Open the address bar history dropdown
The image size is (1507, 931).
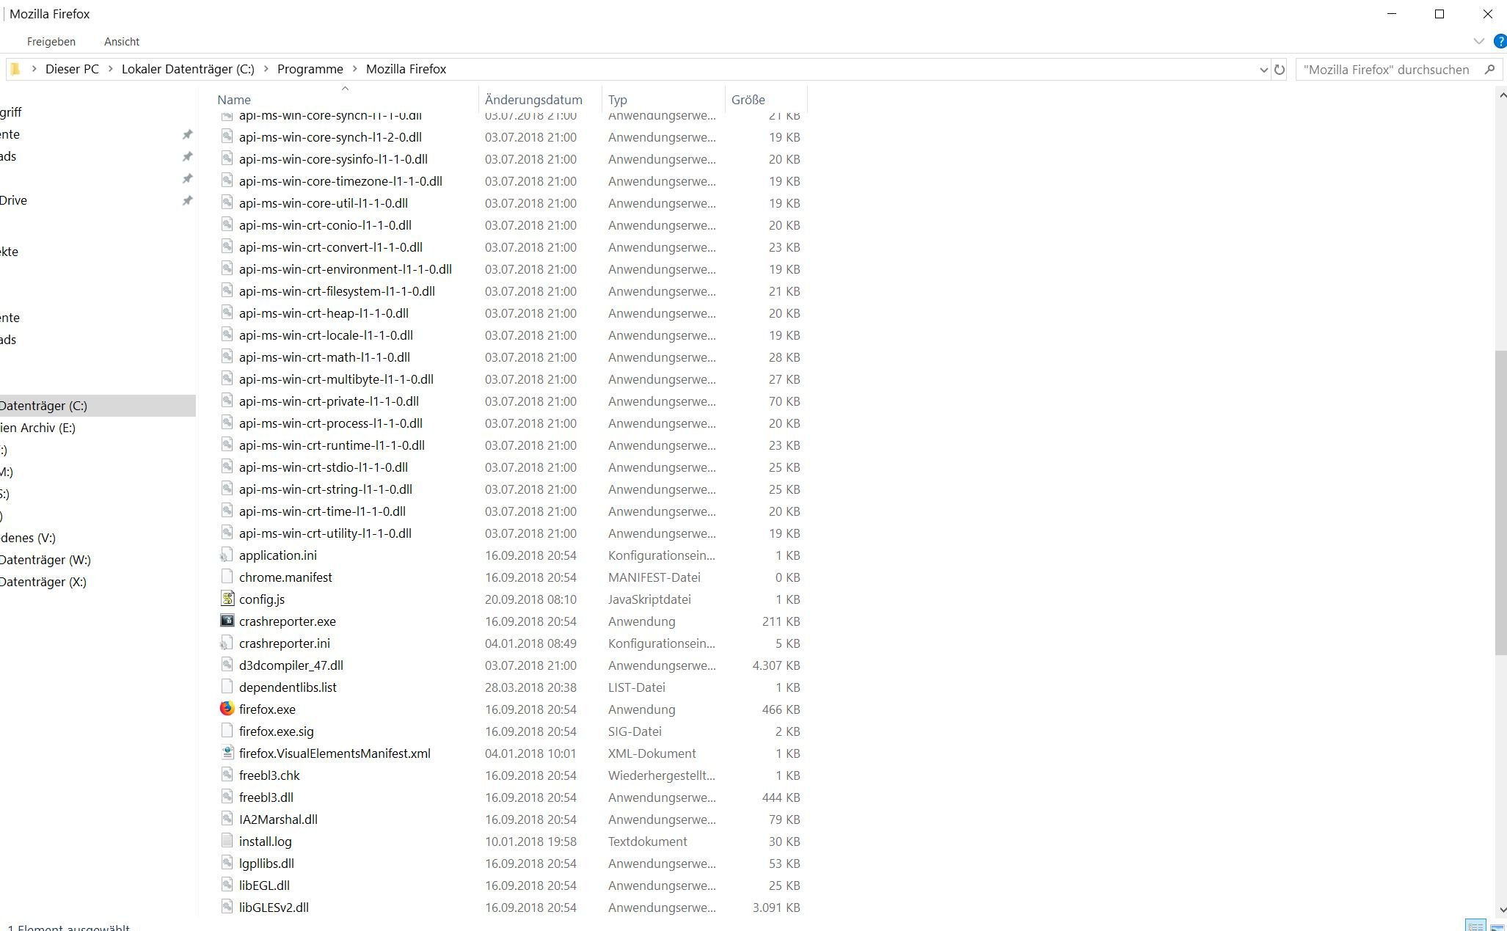(x=1263, y=70)
